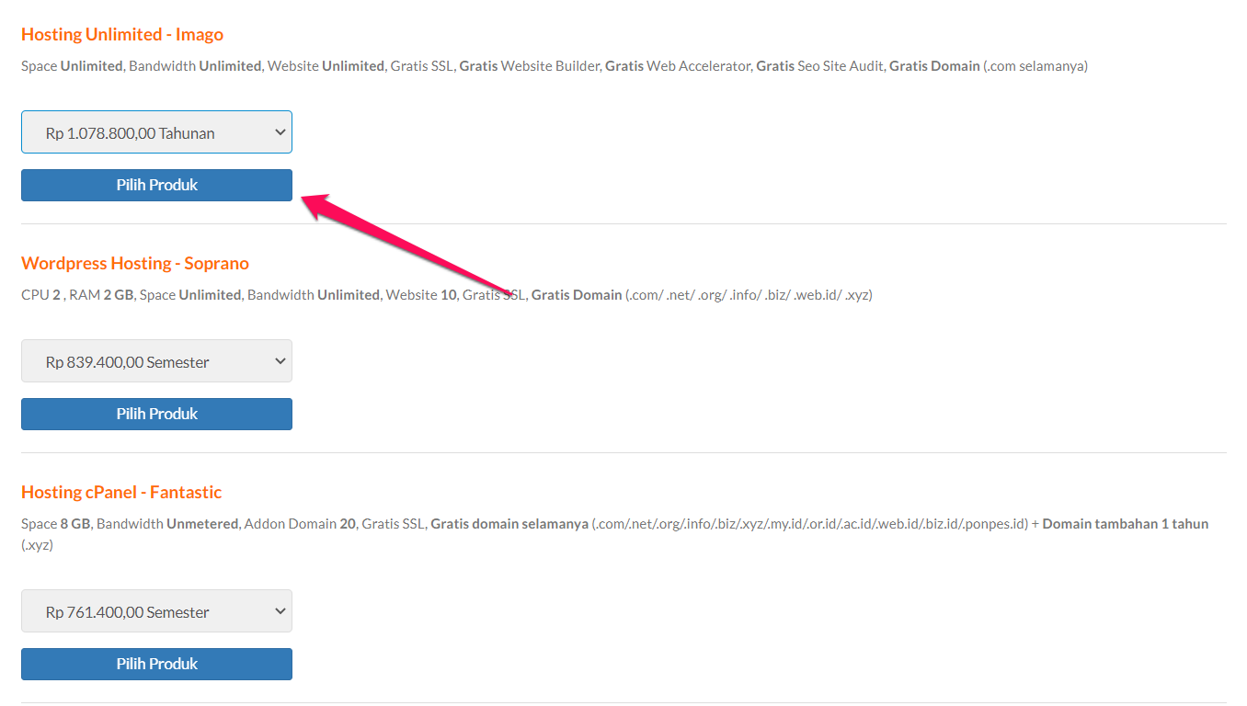Click the "CPU 2, RAM 2 GB" Soprano spec text
The height and width of the screenshot is (706, 1247).
(77, 295)
